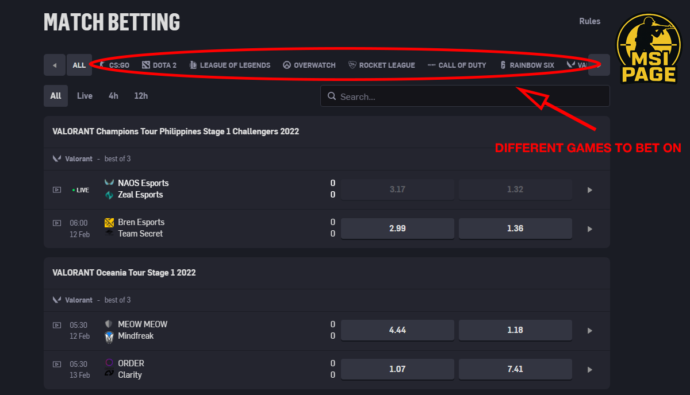Screen dimensions: 690x395
Task: Bet on Clarity at 7.41
Action: pos(515,369)
